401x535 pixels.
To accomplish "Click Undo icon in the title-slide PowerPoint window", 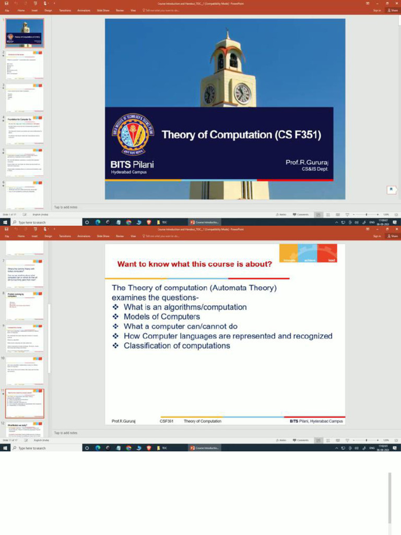I will tap(16, 4).
